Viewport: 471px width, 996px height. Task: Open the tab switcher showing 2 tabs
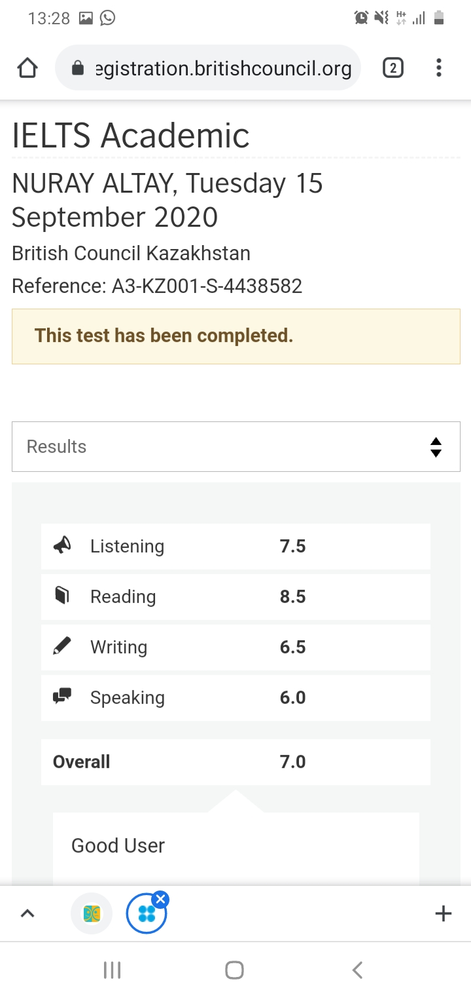tap(392, 68)
